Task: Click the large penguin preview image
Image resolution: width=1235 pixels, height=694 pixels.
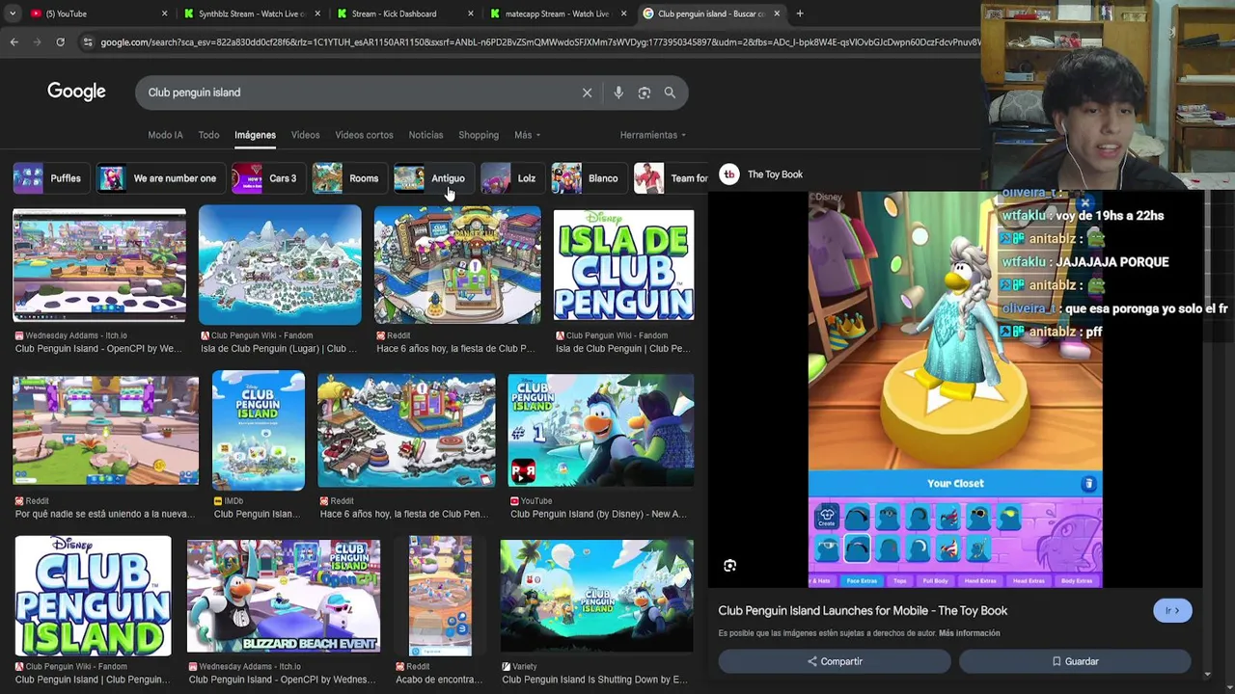Action: coord(955,389)
